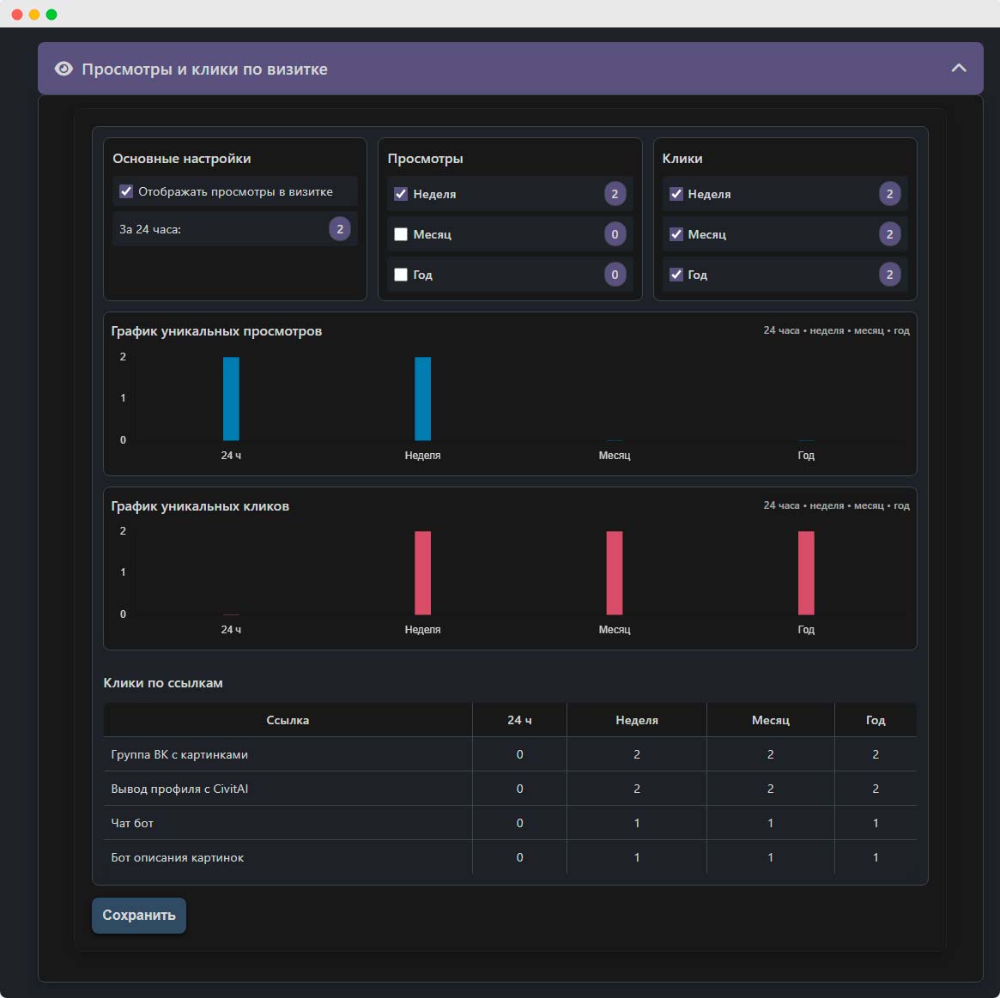Screen dimensions: 1000x998
Task: Toggle the Просмотры 'Неделя' checkbox
Action: pyautogui.click(x=401, y=194)
